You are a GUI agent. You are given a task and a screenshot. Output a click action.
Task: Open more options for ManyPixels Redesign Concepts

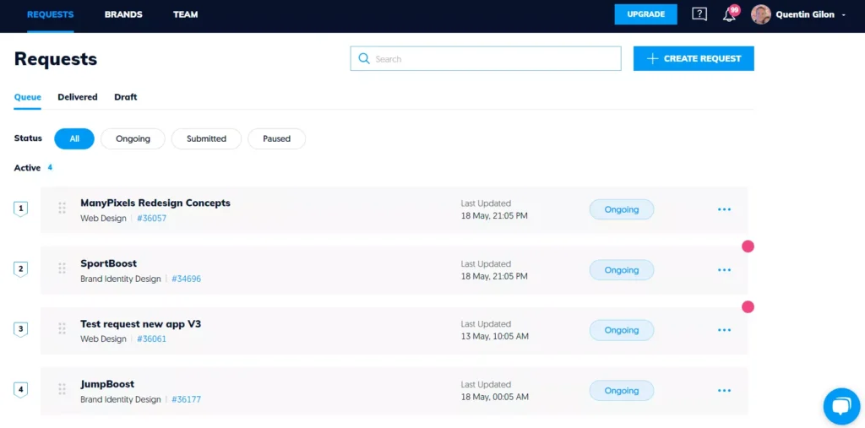[x=724, y=209]
